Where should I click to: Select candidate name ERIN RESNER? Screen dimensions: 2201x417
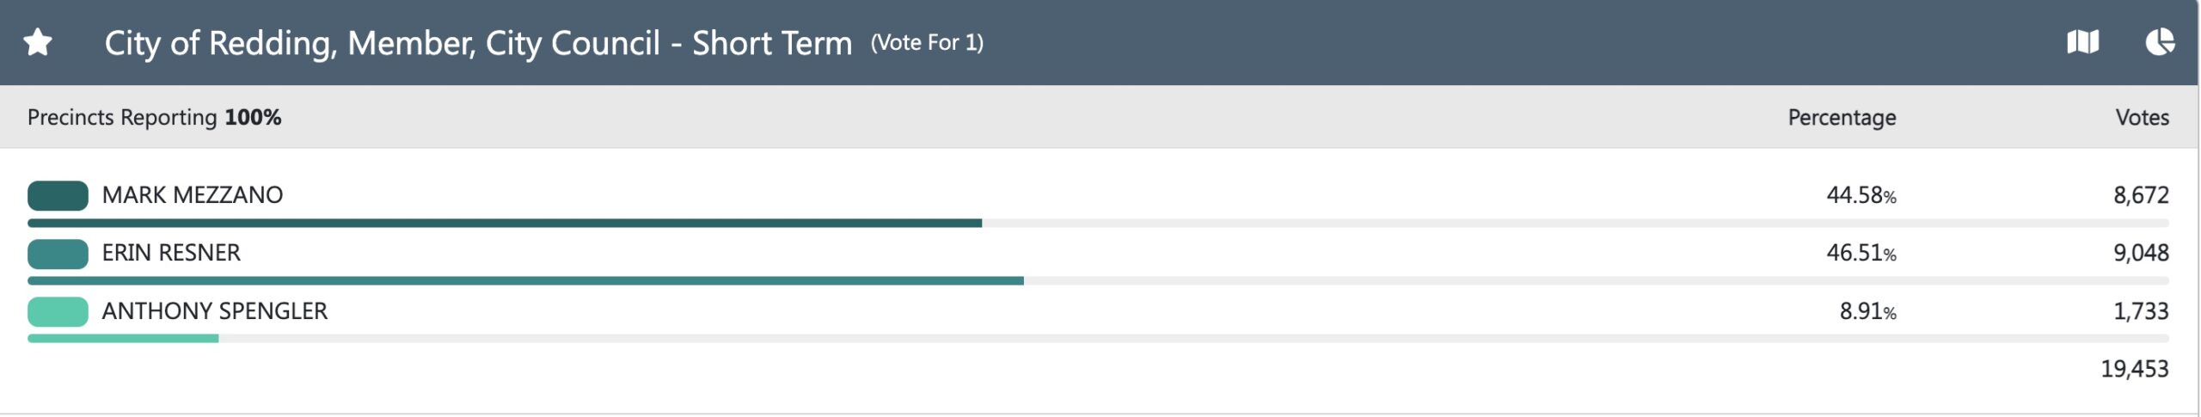pyautogui.click(x=171, y=253)
